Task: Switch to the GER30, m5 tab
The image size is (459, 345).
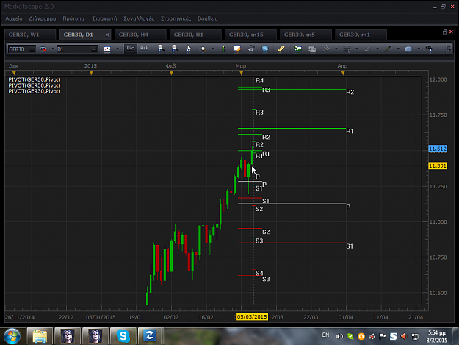Action: click(306, 35)
